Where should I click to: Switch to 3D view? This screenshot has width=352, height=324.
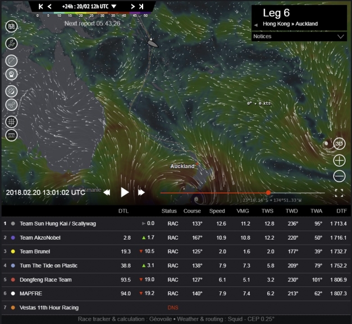click(x=339, y=143)
